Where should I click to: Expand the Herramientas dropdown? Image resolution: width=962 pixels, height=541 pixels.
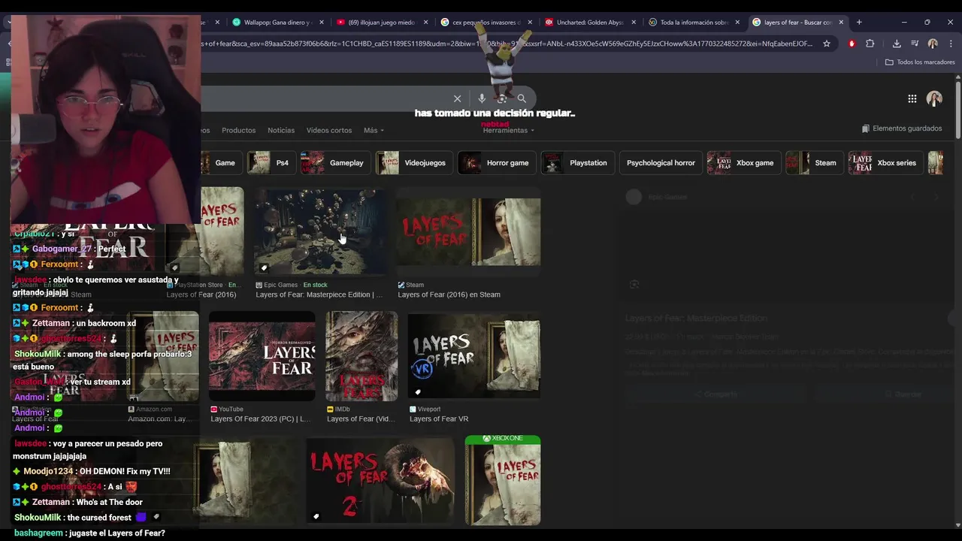point(509,130)
